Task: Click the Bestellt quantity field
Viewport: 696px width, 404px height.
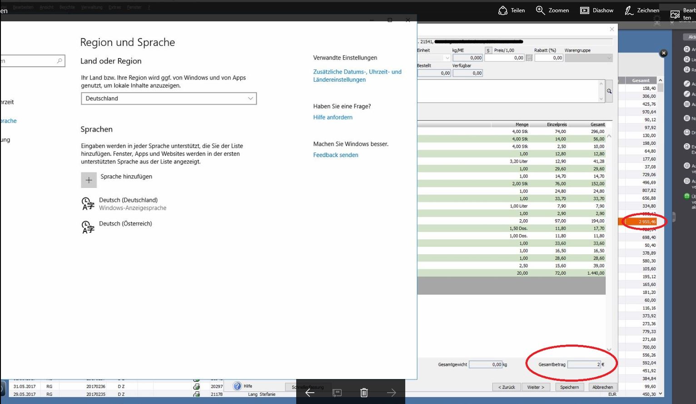Action: (x=434, y=73)
